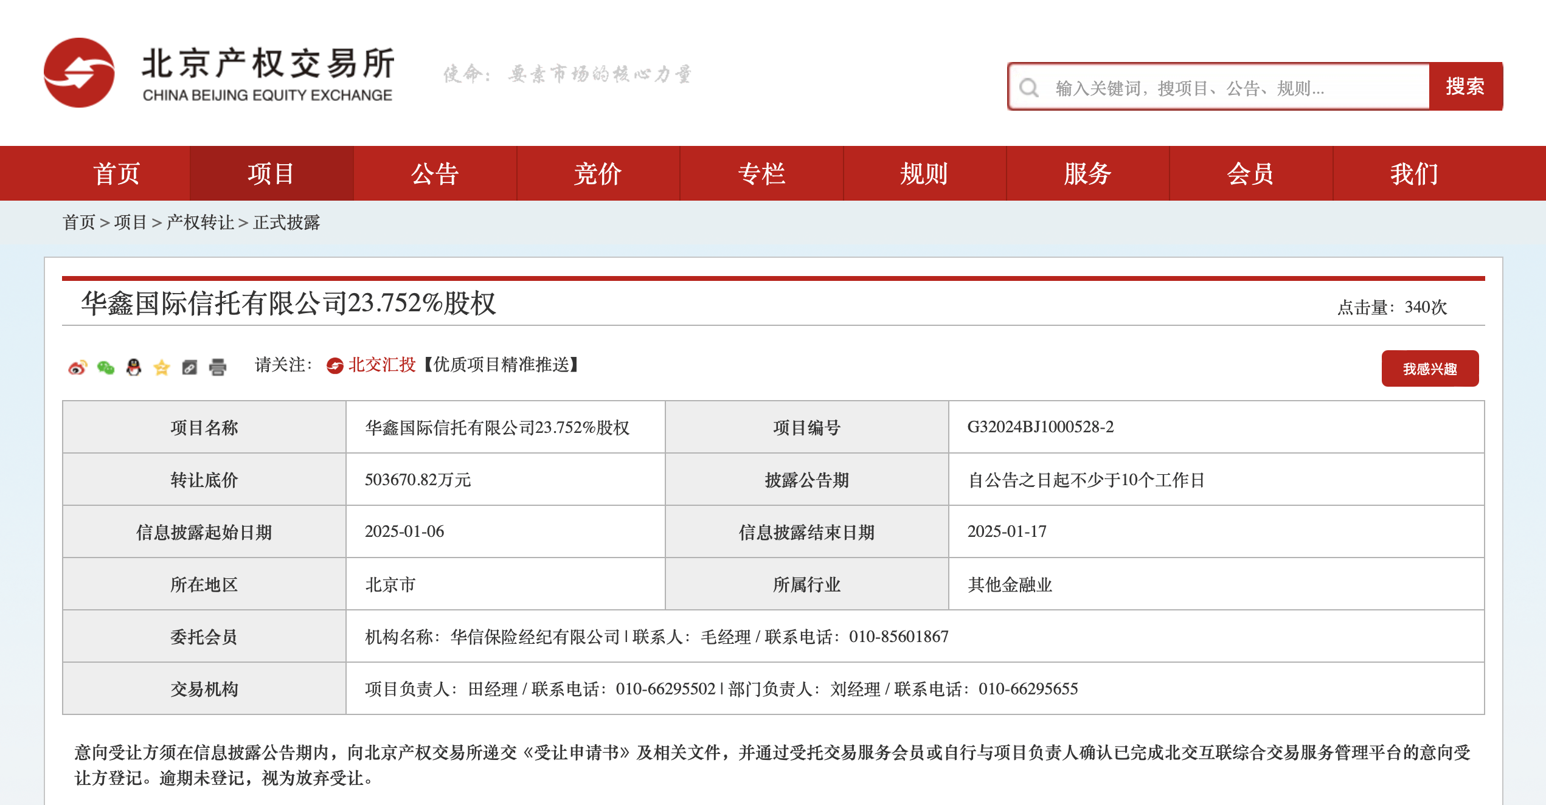Go to 首页 in breadcrumb
Viewport: 1546px width, 805px height.
point(79,223)
